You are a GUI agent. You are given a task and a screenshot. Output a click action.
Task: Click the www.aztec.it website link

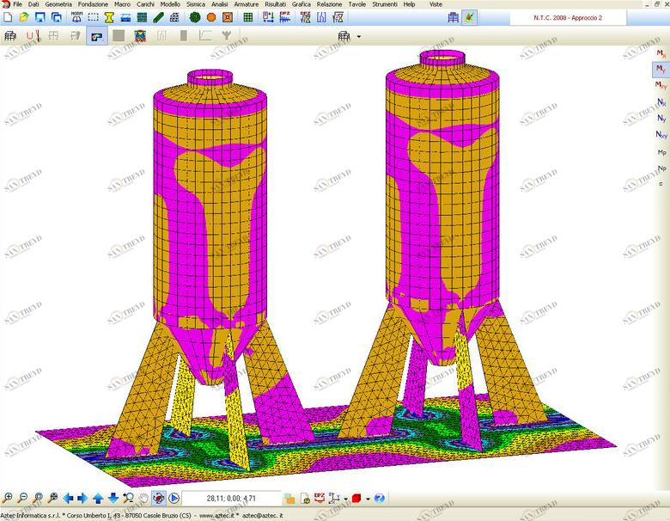coord(217,515)
